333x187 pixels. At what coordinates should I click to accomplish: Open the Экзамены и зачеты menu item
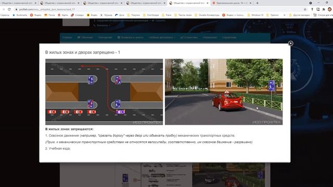pos(130,37)
